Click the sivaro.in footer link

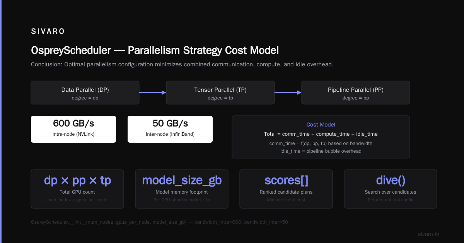429,234
